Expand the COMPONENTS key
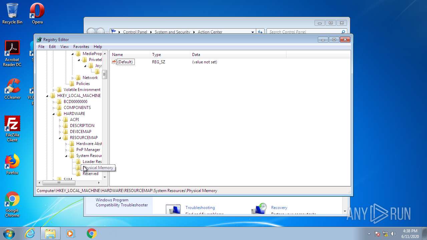Viewport: 427px width, 240px height. pyautogui.click(x=53, y=108)
